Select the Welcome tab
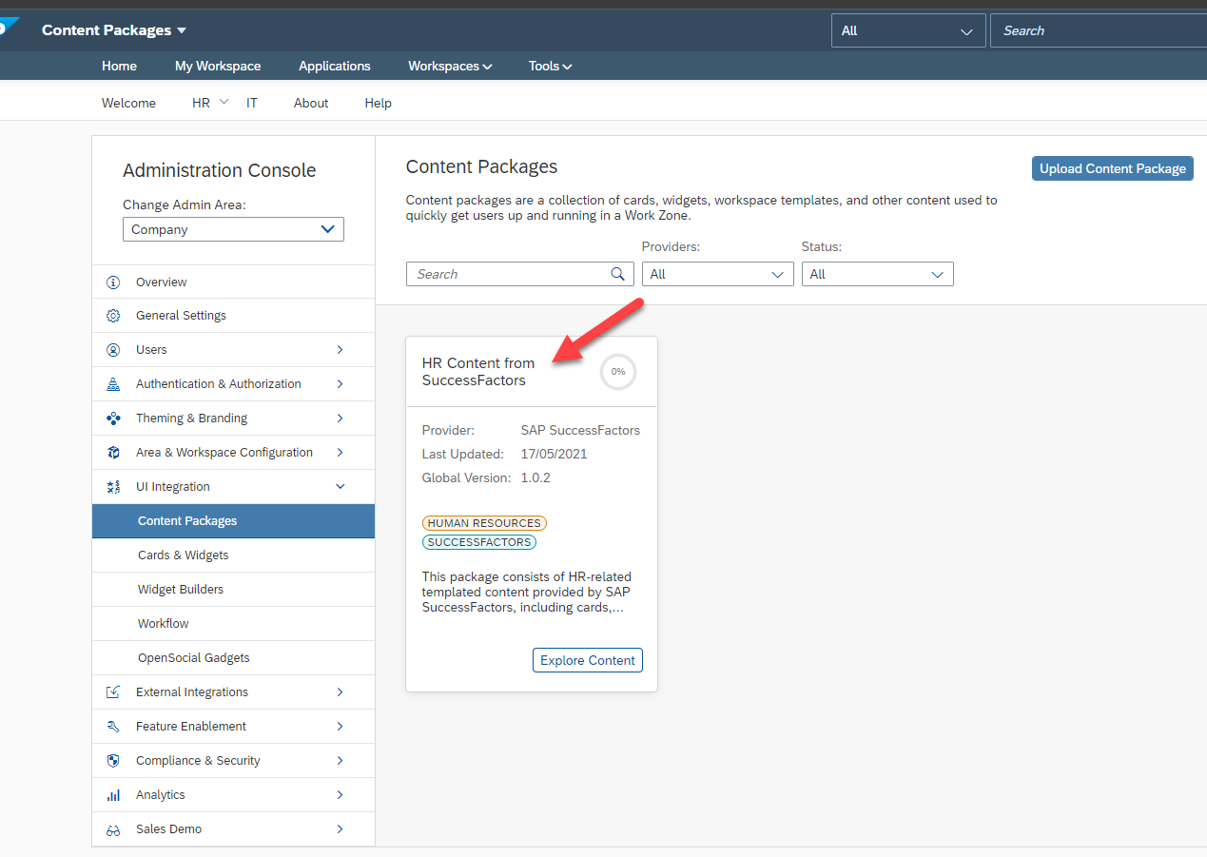Image resolution: width=1207 pixels, height=857 pixels. pyautogui.click(x=128, y=103)
